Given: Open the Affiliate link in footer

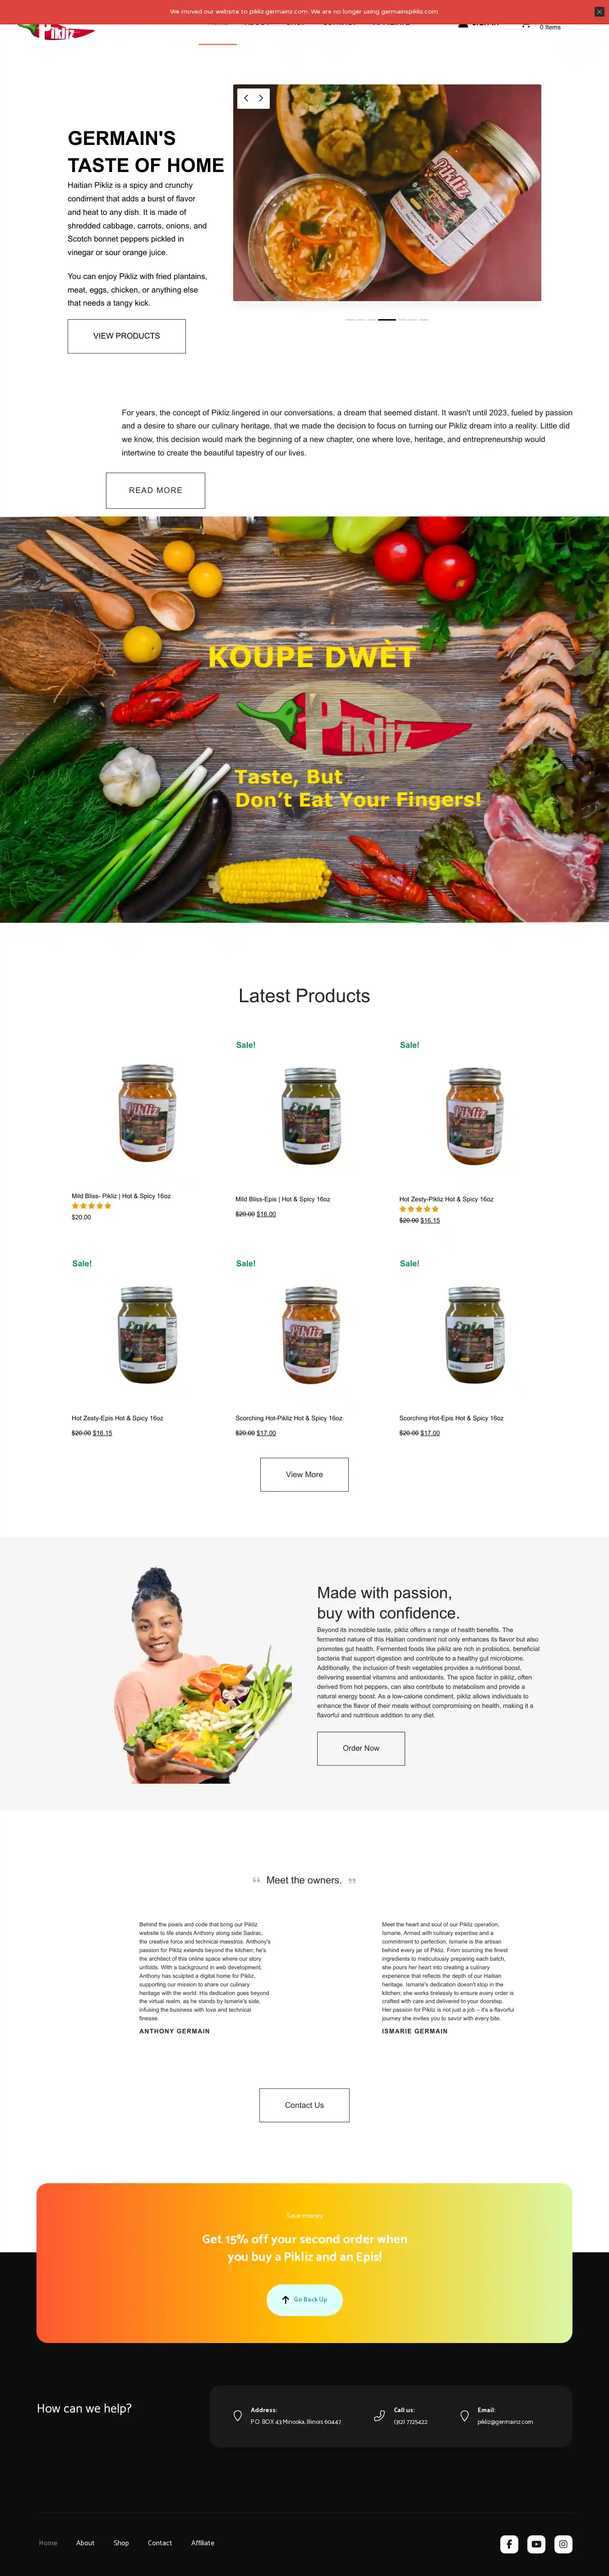Looking at the screenshot, I should tap(203, 2543).
